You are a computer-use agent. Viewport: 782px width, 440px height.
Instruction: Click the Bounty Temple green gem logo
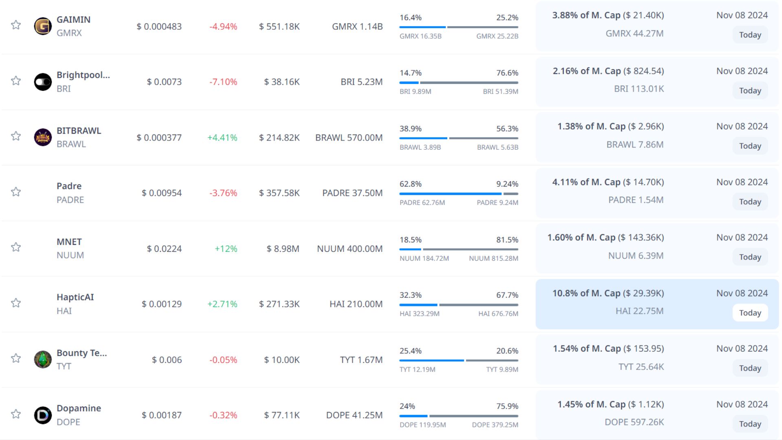click(x=43, y=359)
